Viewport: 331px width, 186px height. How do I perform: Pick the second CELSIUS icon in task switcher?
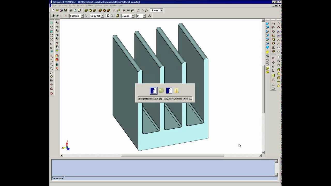pyautogui.click(x=169, y=91)
